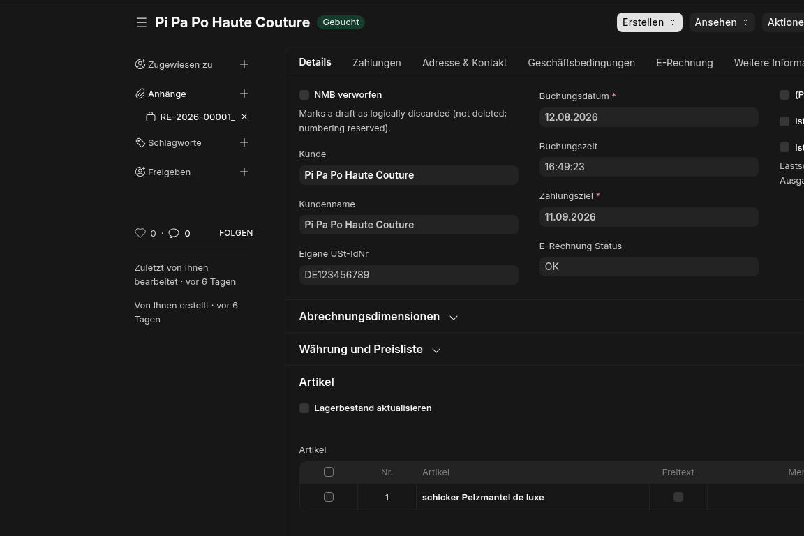The height and width of the screenshot is (536, 804).
Task: Click the FOLGEN button
Action: pos(236,233)
